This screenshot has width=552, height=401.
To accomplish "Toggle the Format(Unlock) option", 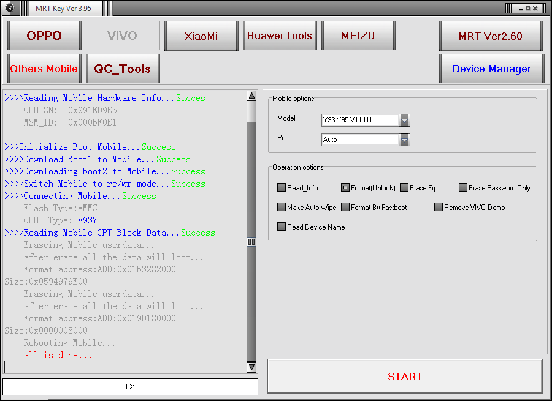I will tap(345, 188).
